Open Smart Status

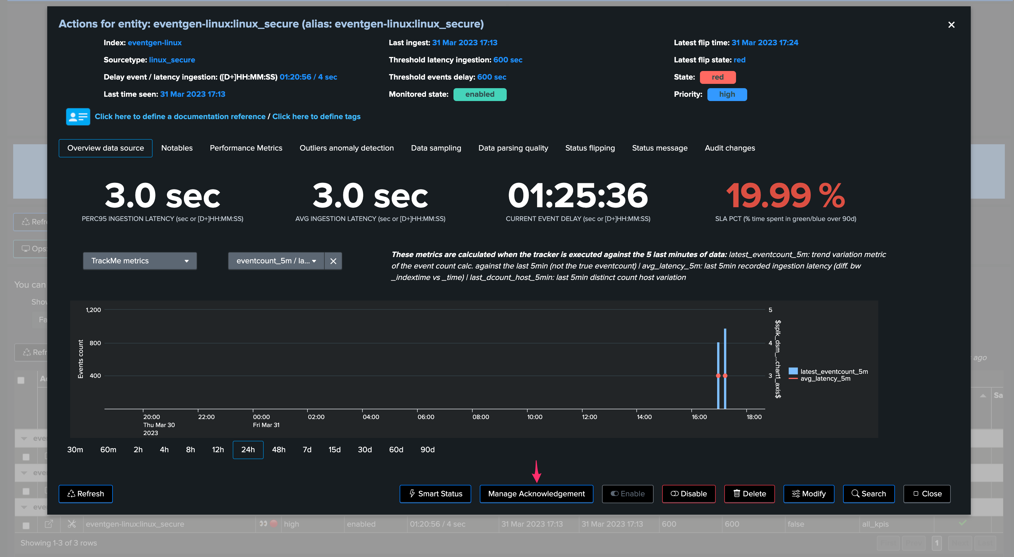(435, 494)
